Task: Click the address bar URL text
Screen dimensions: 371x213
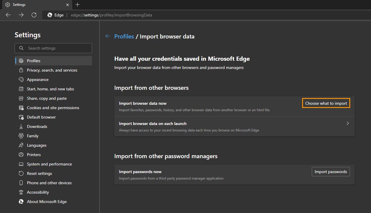Action: [111, 15]
